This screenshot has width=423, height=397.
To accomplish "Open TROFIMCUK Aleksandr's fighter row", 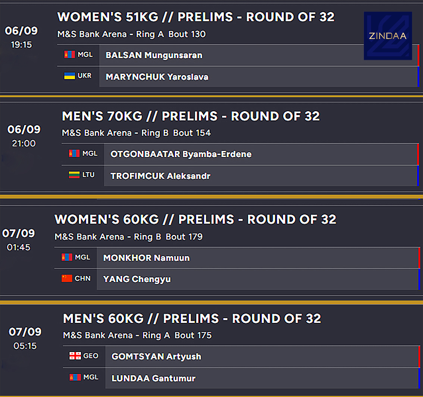I will [x=160, y=176].
